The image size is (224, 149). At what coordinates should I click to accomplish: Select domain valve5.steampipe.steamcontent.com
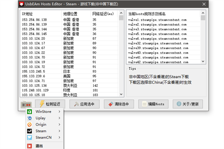[164, 34]
